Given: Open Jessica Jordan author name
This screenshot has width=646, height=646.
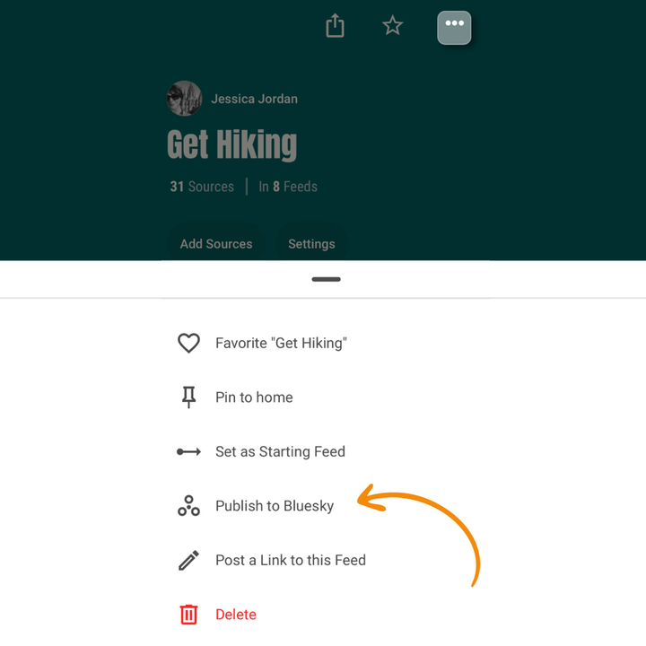Looking at the screenshot, I should point(254,99).
